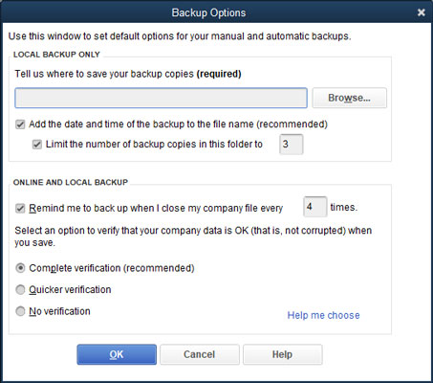Screen dimensions: 433x383
Task: Click the 'LOCAL BACKUP ONLY' section heading
Action: [56, 55]
